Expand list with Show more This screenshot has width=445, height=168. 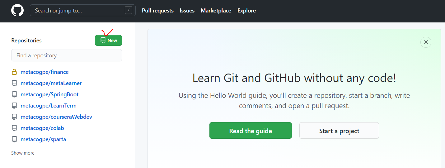coord(23,153)
